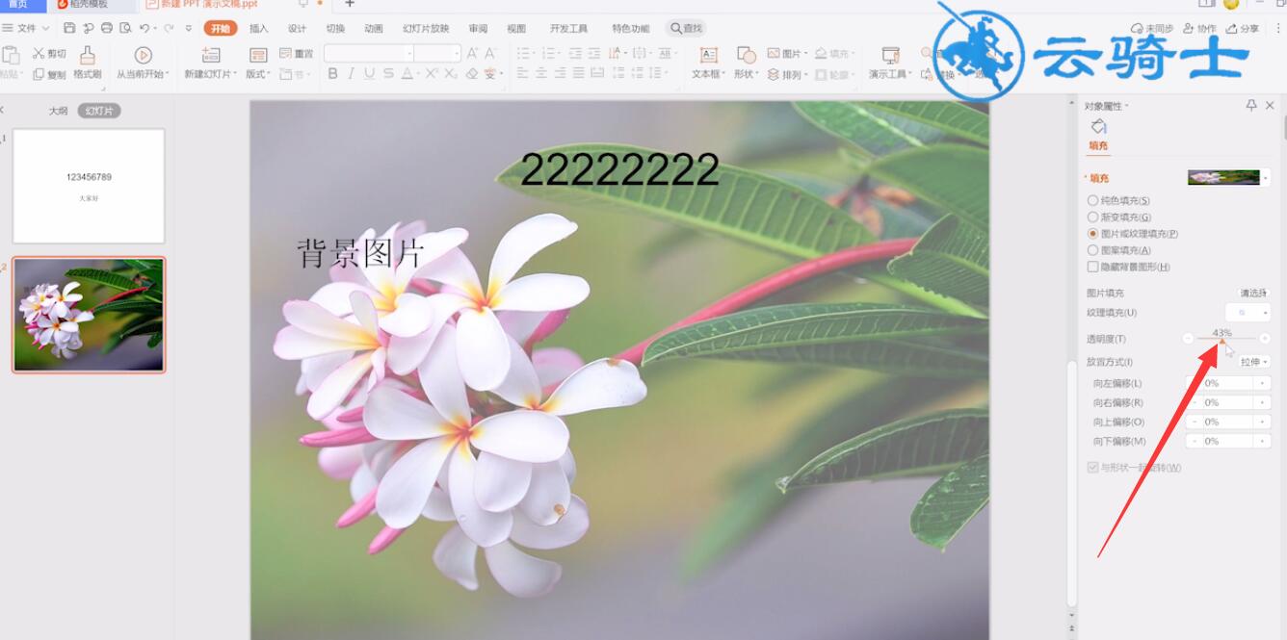
Task: Activate the 格式刷 format painter
Action: pos(88,63)
